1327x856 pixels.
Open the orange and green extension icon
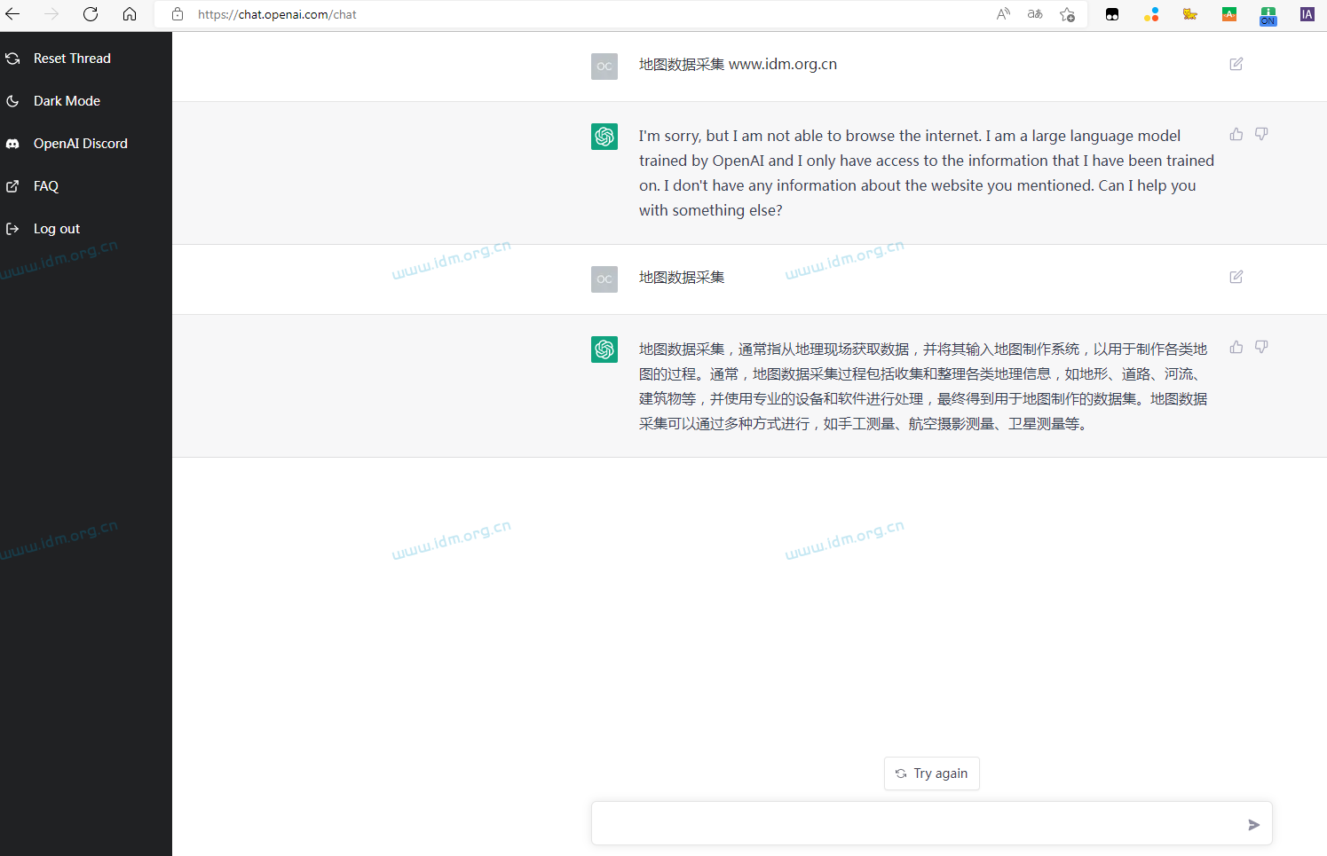1229,14
